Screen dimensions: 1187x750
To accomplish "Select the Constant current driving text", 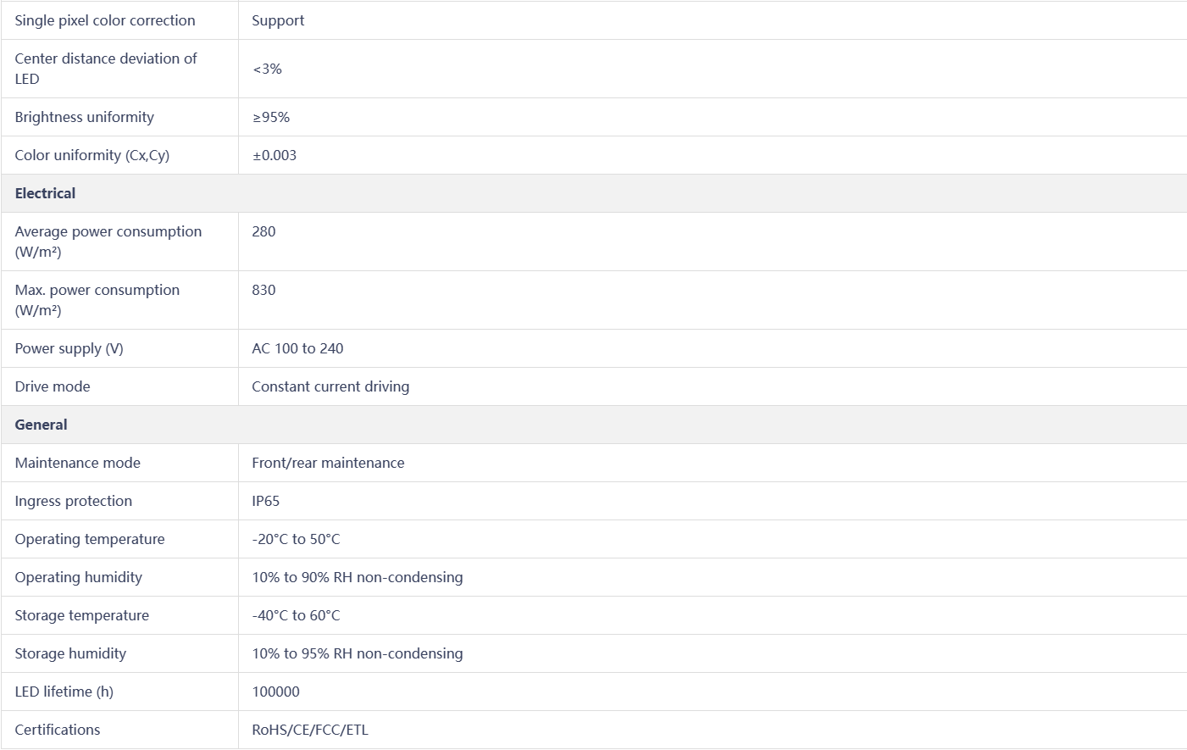I will click(x=330, y=386).
